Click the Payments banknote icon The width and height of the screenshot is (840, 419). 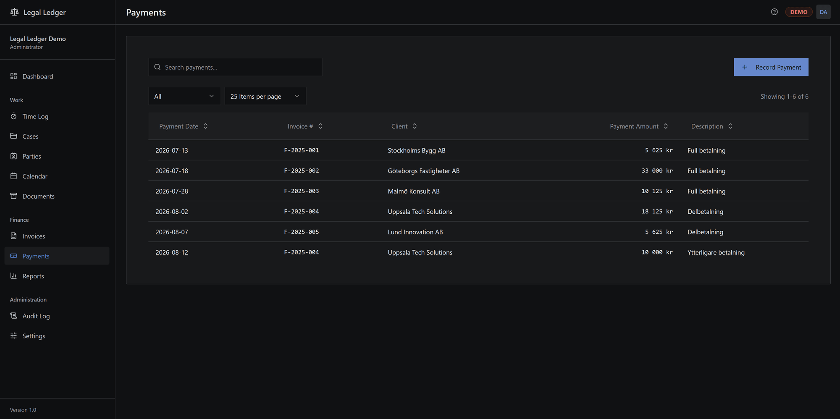tap(13, 256)
